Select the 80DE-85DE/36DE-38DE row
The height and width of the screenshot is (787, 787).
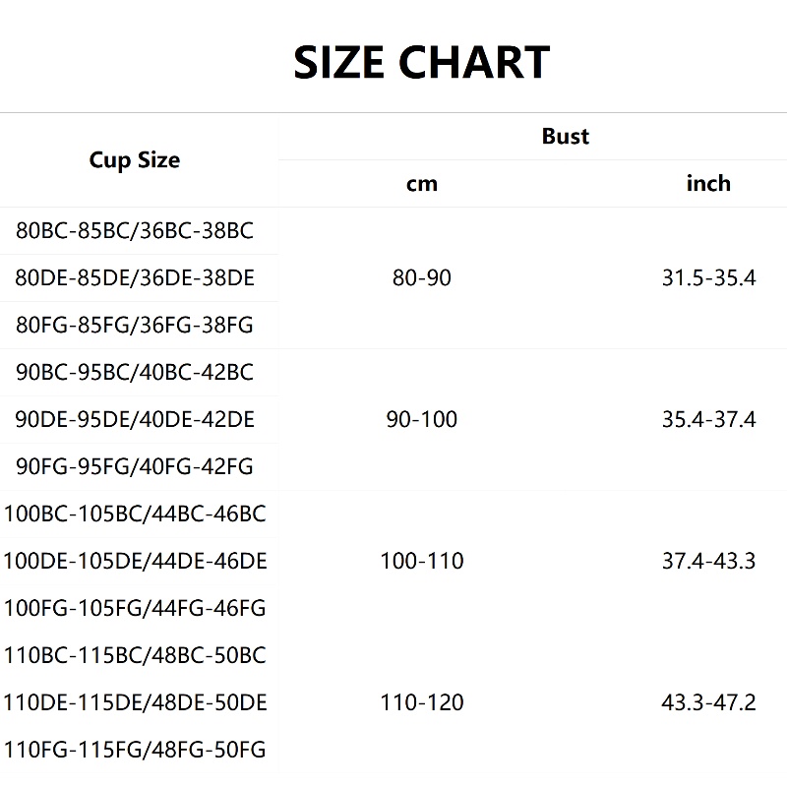coord(135,278)
